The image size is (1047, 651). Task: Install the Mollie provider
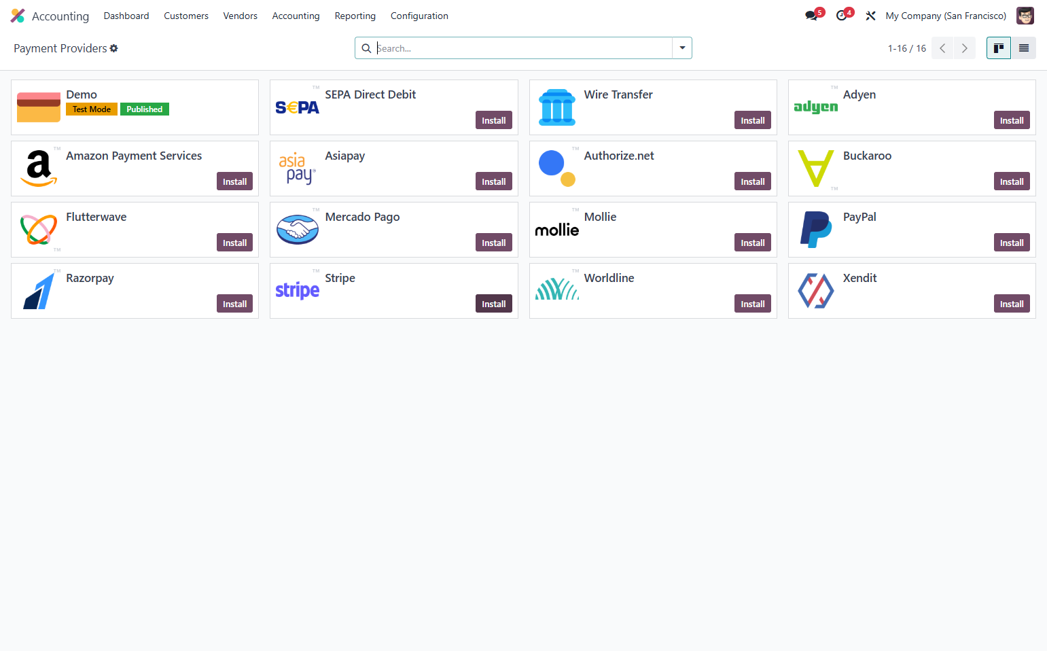pyautogui.click(x=753, y=243)
